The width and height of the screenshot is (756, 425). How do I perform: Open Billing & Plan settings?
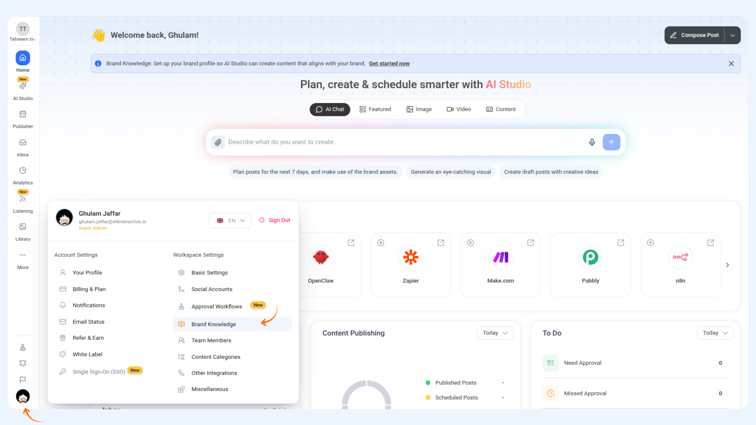(x=83, y=289)
